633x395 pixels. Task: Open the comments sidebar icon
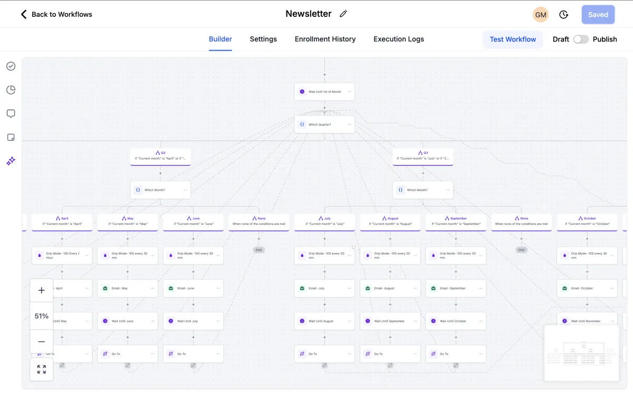point(11,114)
